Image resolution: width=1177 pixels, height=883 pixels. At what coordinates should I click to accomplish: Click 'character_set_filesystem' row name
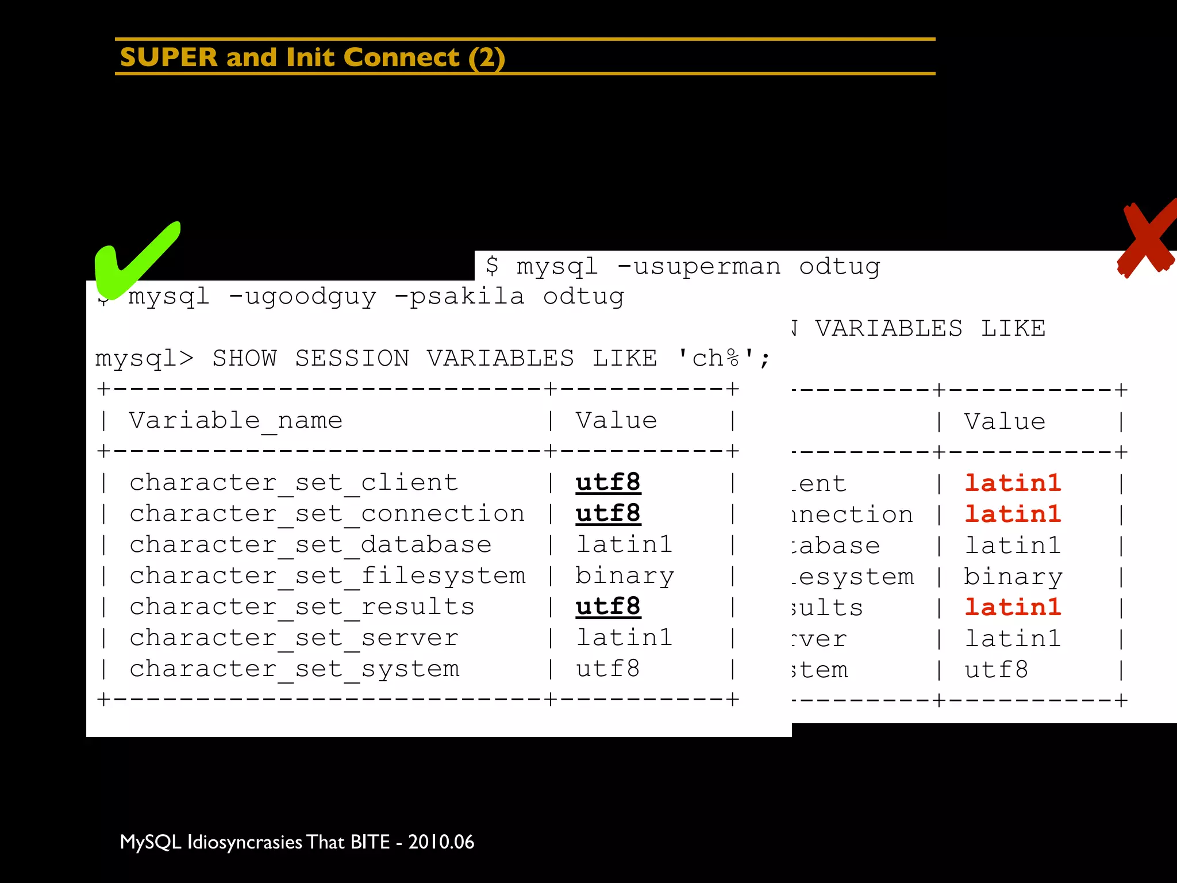(x=327, y=576)
